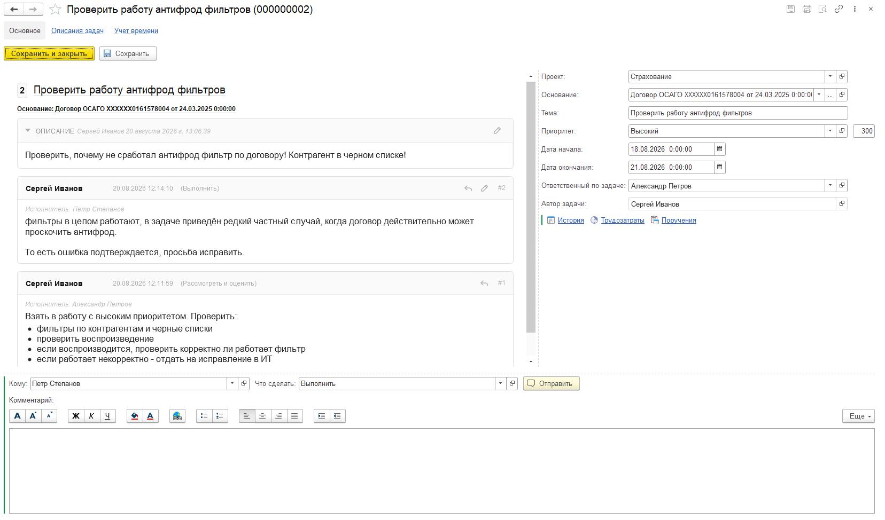Increase indent in comment editor
Screen dimensions: 885x520
(321, 416)
